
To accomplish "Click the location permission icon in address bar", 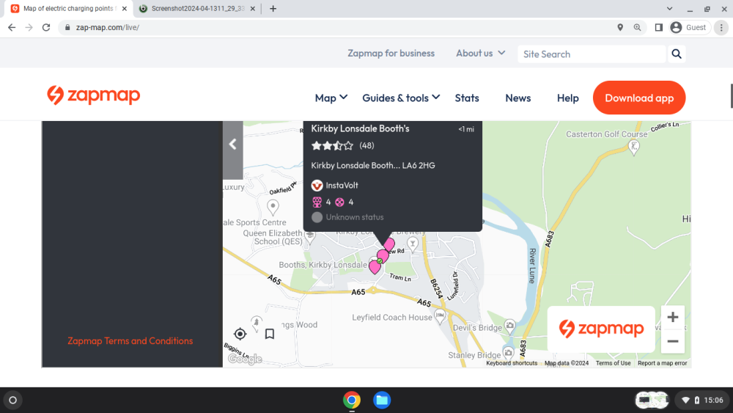I will [x=620, y=28].
